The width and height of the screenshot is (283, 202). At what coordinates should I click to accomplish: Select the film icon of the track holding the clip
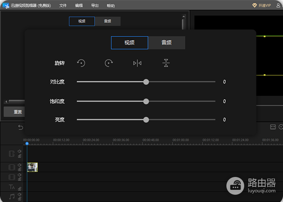12,167
